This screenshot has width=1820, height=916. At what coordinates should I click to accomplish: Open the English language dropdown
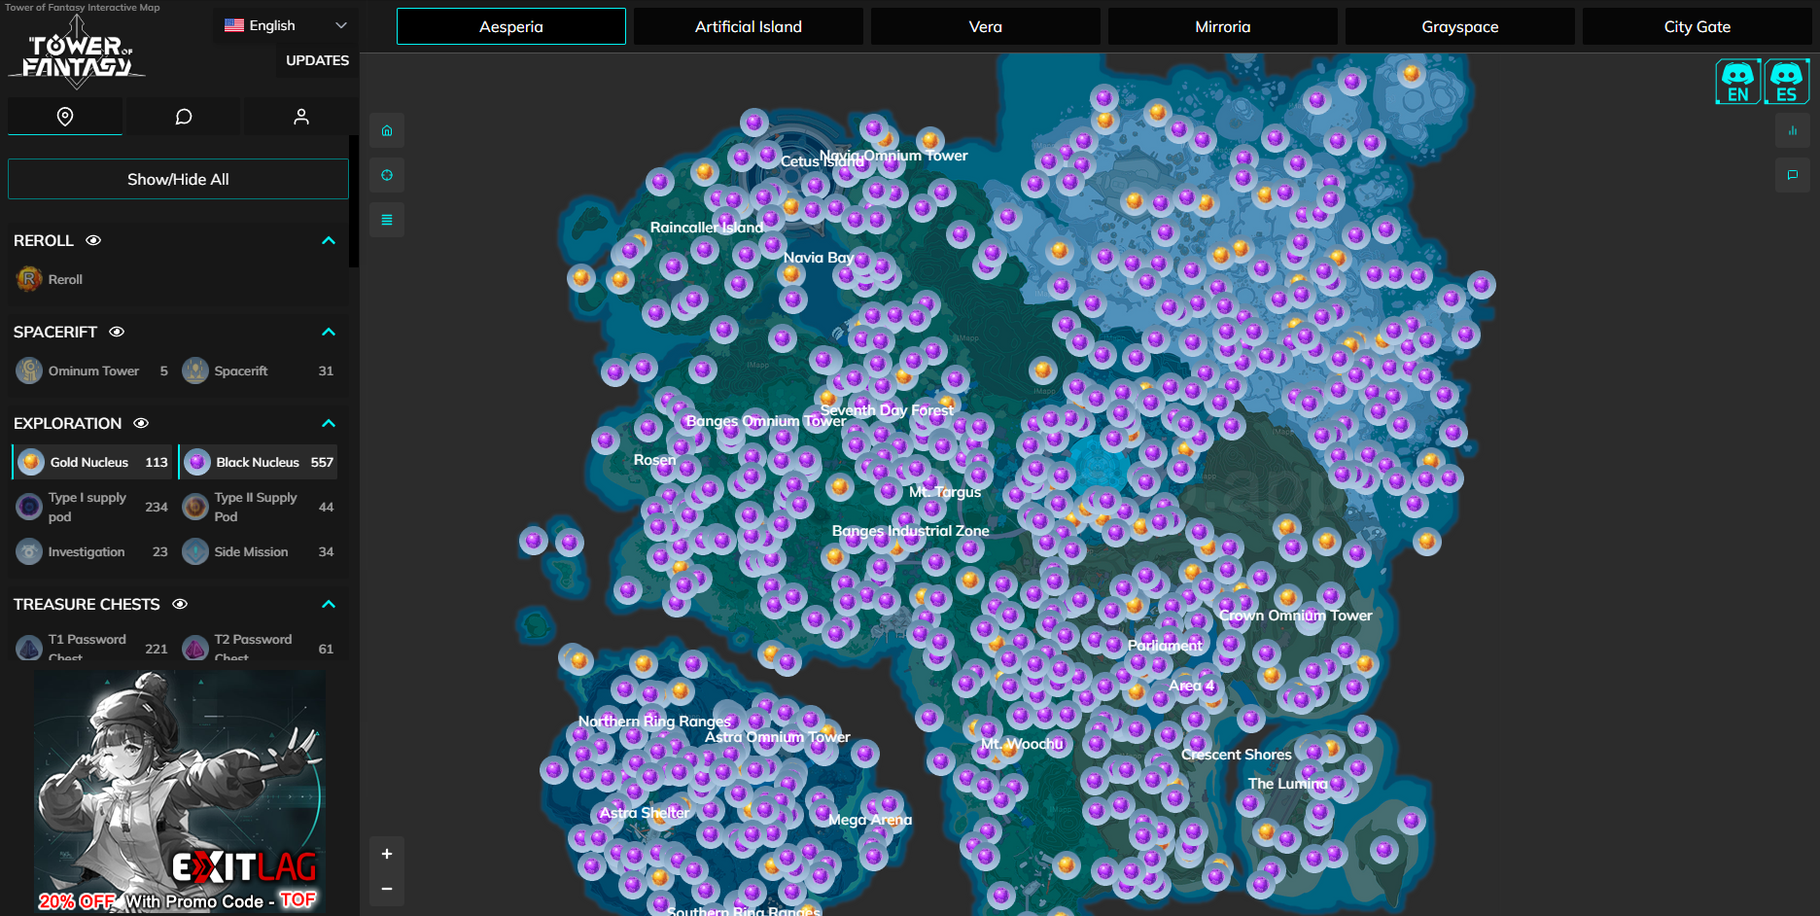(x=285, y=25)
